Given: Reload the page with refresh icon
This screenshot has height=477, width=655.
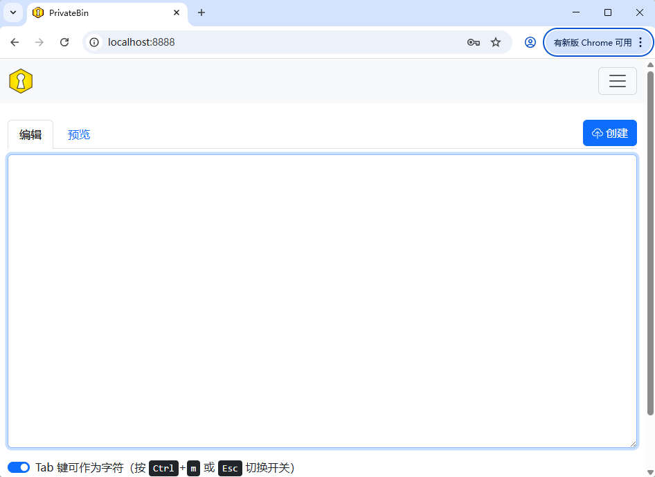Looking at the screenshot, I should (x=64, y=42).
